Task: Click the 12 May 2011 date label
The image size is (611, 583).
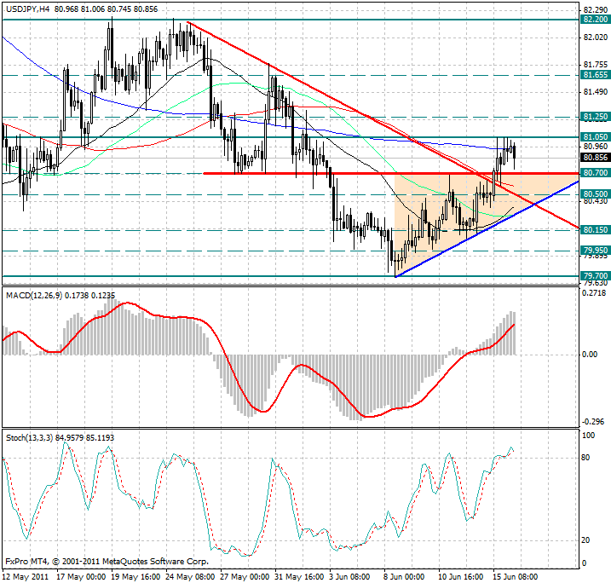Action: tap(22, 576)
